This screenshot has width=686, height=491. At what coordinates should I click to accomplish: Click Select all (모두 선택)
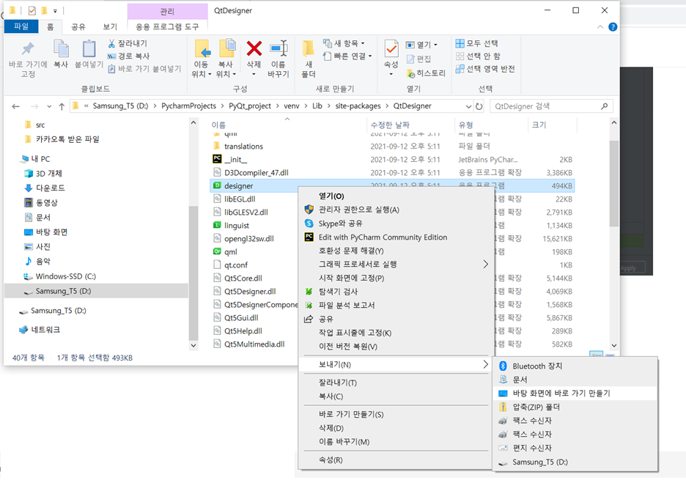pos(477,43)
